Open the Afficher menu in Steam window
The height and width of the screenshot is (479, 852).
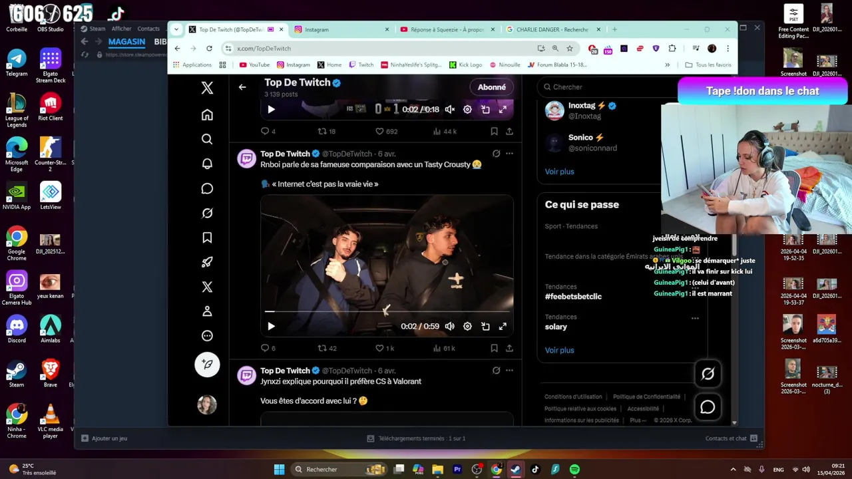(121, 29)
